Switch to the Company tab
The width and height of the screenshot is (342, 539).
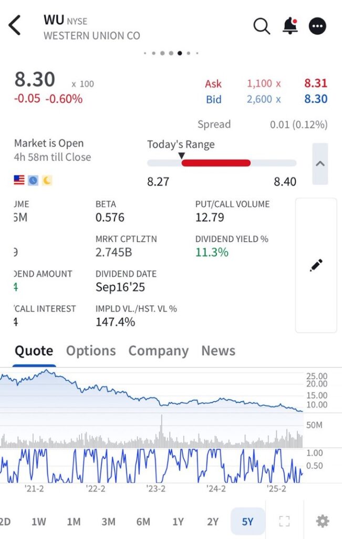pos(158,351)
